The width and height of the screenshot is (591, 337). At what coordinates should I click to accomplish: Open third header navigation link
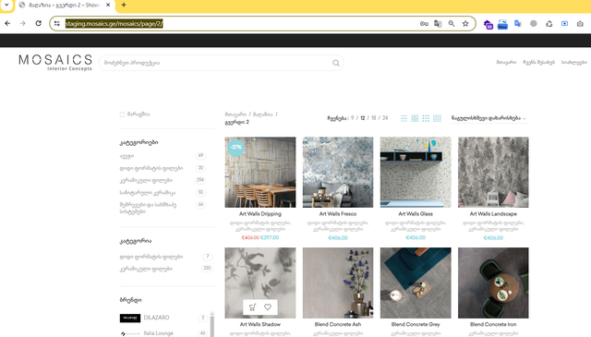click(574, 62)
